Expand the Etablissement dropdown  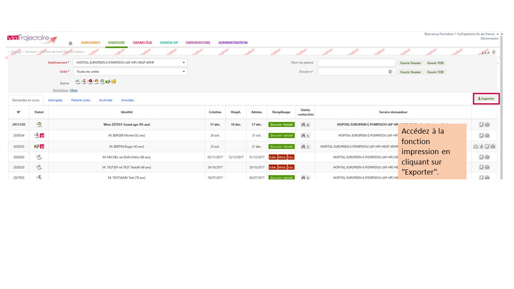(184, 63)
